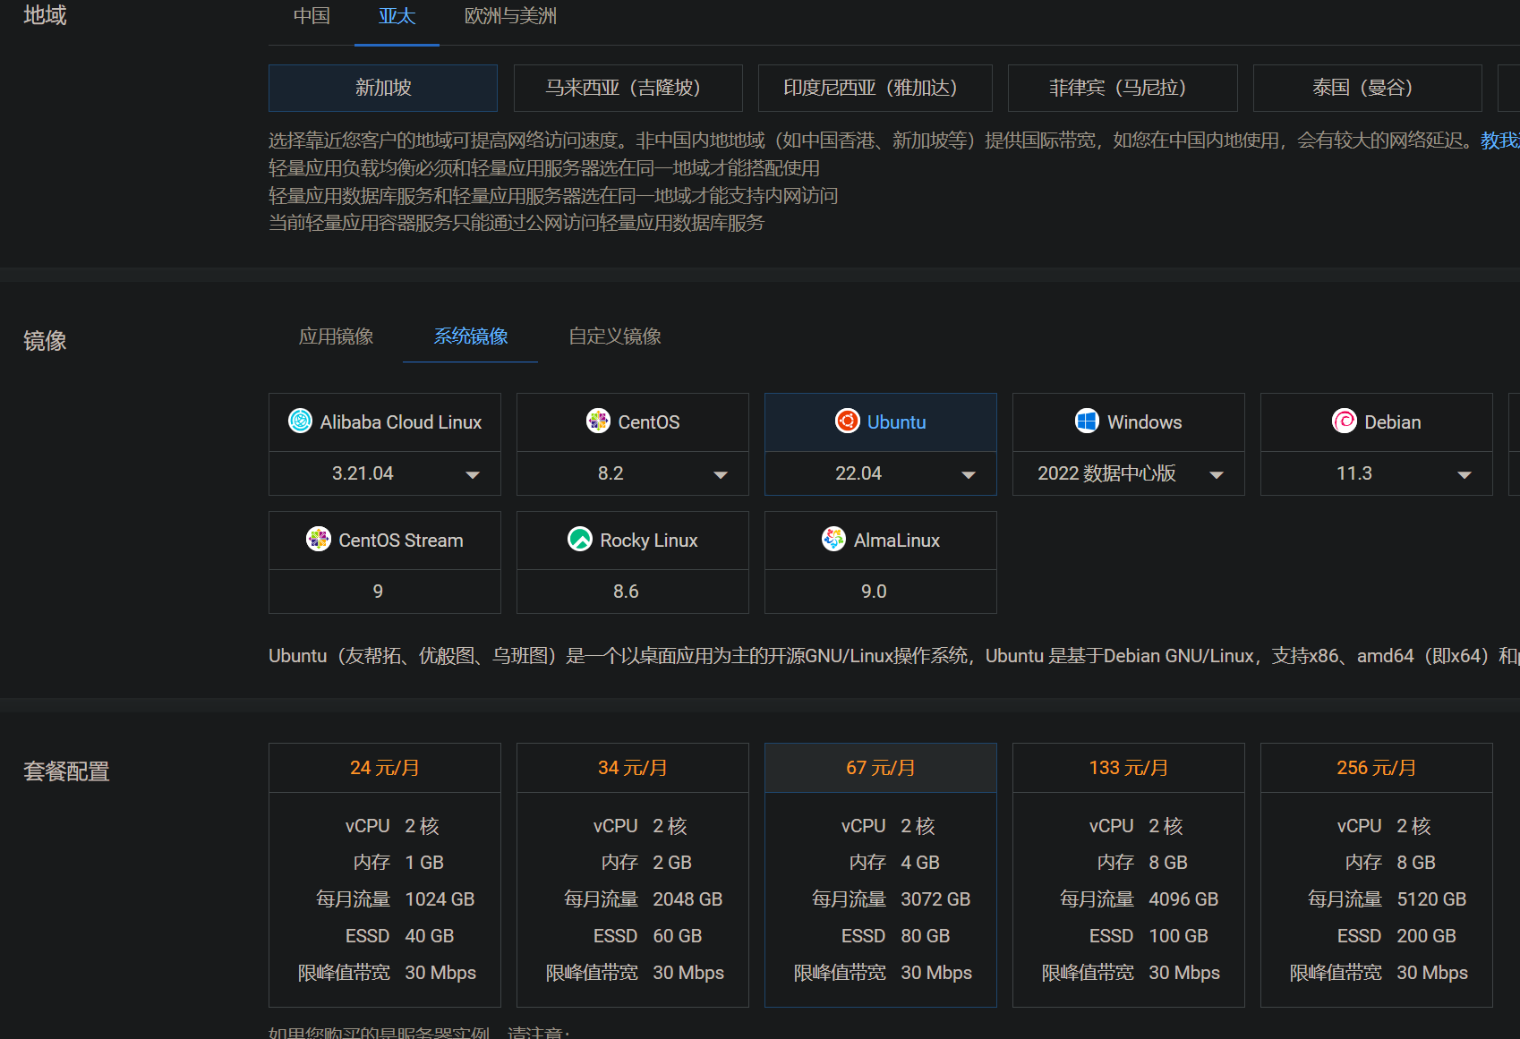
Task: Open the 欧洲与美洲 region tab
Action: coord(510,16)
